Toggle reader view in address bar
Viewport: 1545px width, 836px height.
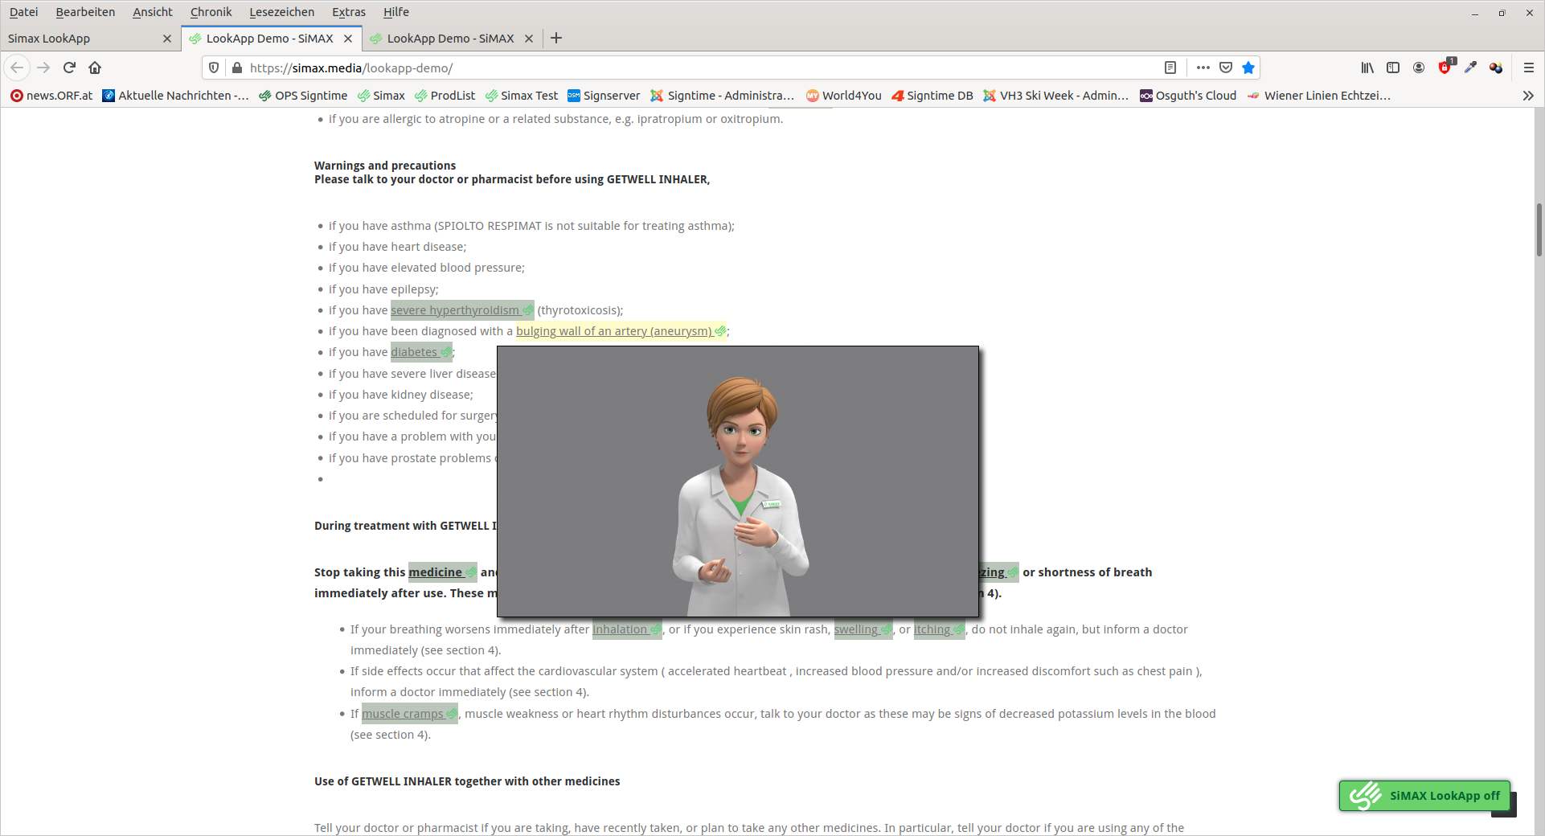[1170, 68]
